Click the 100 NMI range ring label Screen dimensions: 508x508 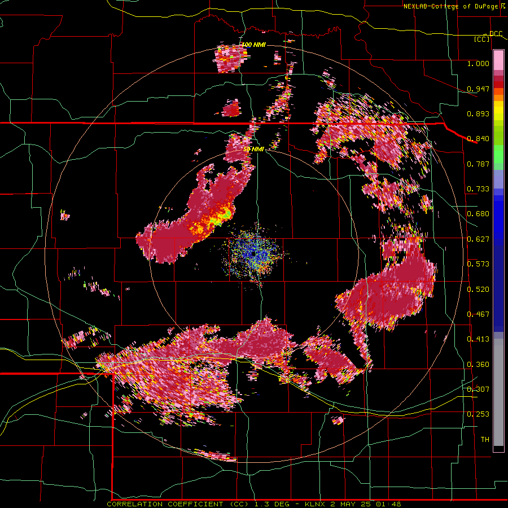click(253, 45)
